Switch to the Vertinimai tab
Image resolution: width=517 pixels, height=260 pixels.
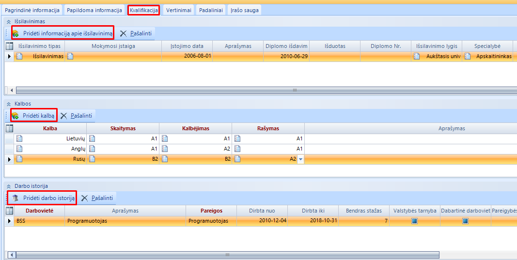pyautogui.click(x=178, y=10)
